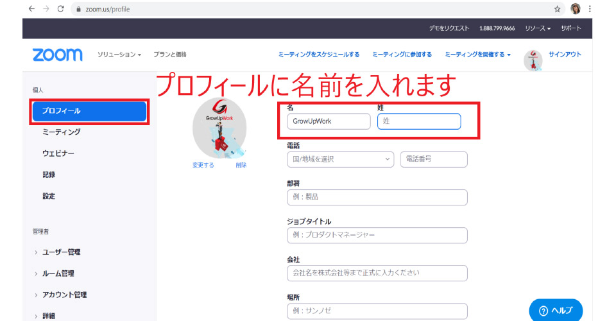Click phone number 1.888.799.9666
616x321 pixels.
click(x=497, y=28)
